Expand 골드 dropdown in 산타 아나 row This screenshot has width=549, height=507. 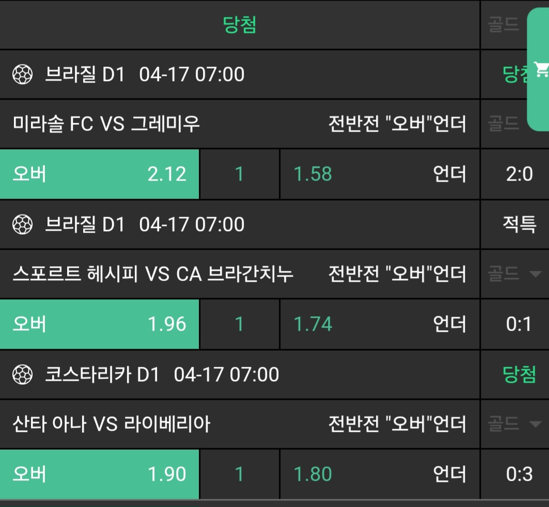[514, 424]
